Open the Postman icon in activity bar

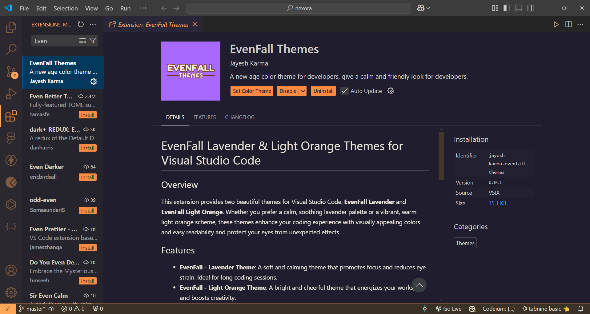click(11, 182)
